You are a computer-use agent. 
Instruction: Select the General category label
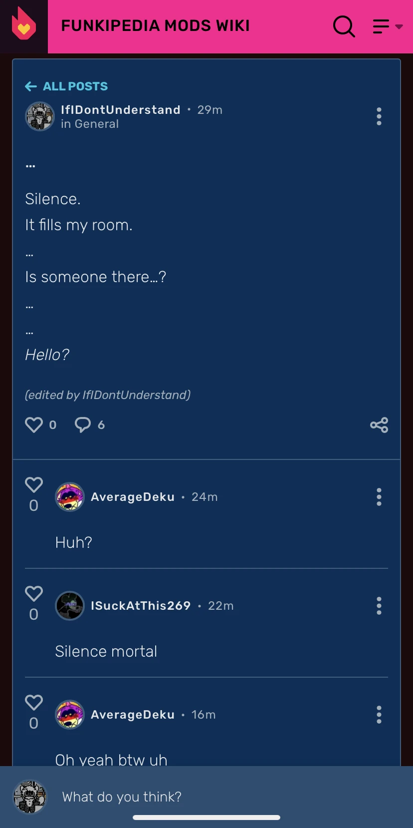tap(90, 124)
